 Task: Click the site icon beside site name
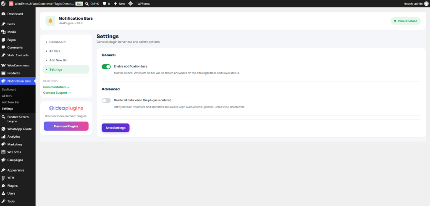(11, 3)
